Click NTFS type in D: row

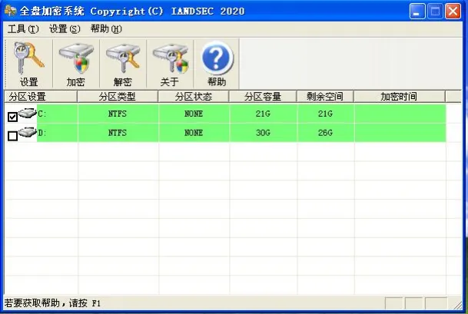click(x=118, y=133)
